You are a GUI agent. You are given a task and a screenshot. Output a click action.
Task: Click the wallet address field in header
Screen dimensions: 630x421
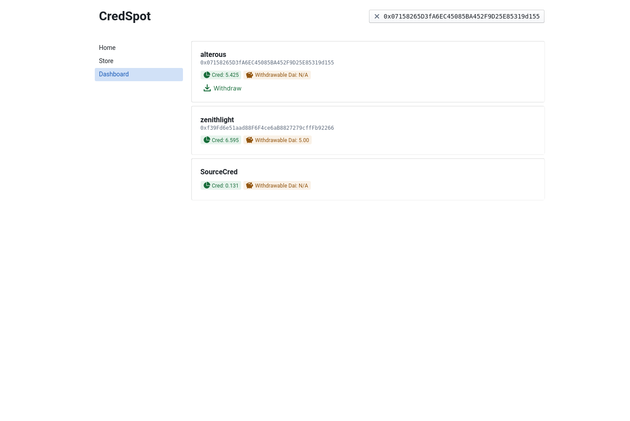pyautogui.click(x=457, y=16)
